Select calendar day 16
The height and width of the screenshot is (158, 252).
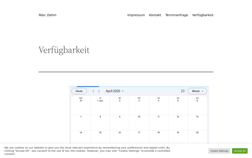point(120,133)
